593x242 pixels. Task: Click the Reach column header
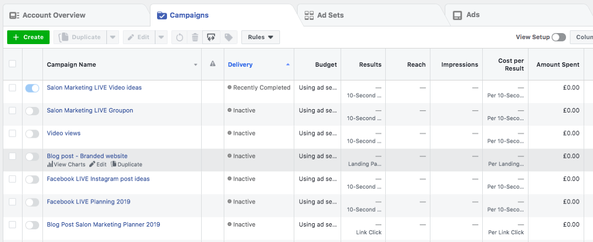417,64
